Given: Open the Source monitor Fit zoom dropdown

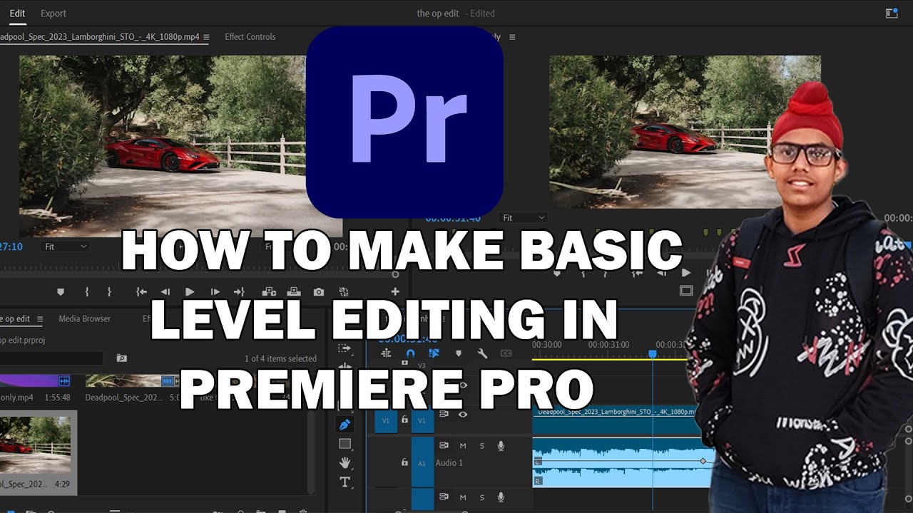Looking at the screenshot, I should click(66, 247).
